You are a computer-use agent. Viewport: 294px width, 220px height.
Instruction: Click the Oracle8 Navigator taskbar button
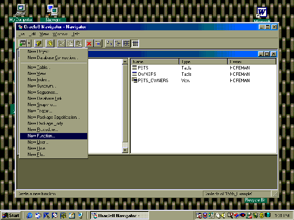click(x=120, y=216)
